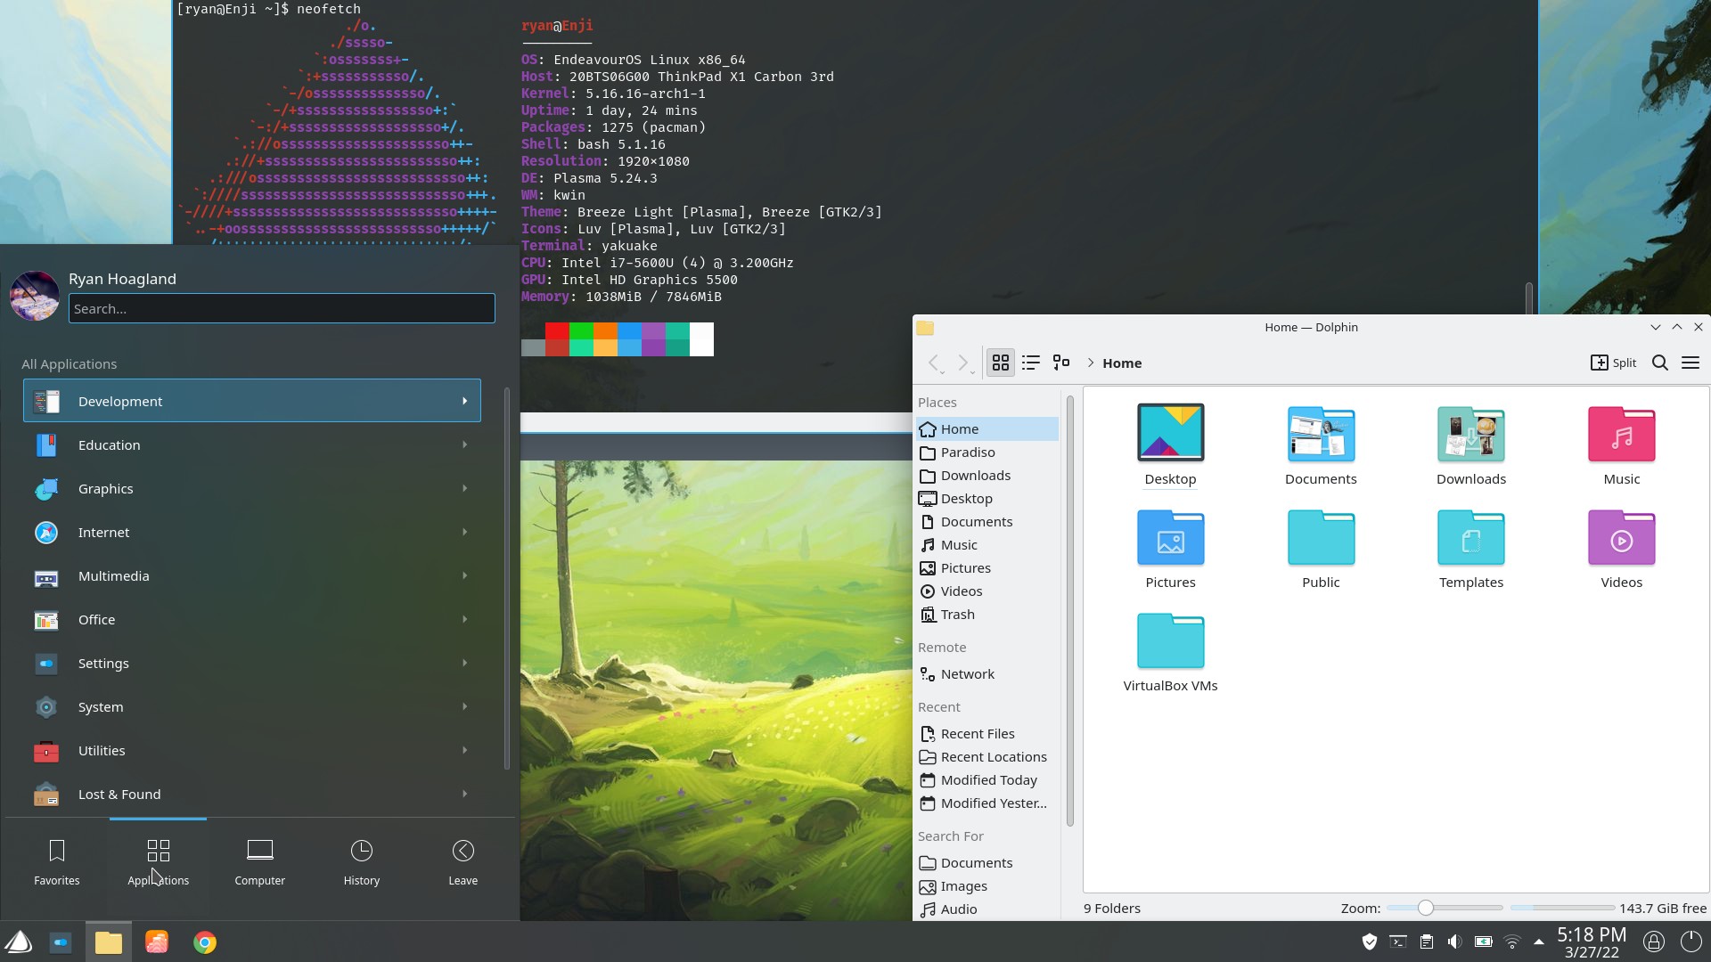
Task: Expand the Utilities application category
Action: 252,750
